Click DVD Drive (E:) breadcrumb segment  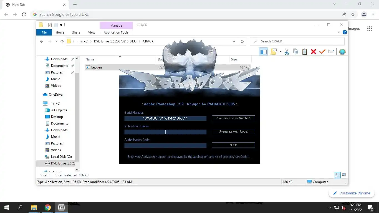tap(115, 41)
